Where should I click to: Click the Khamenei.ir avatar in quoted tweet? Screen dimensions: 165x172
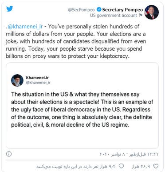pos(17,80)
